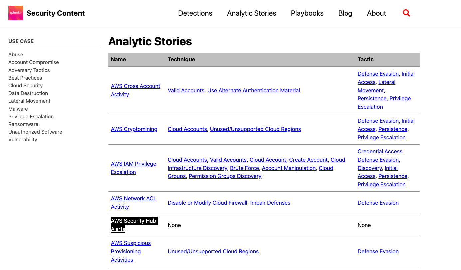Open AWS IAM Privilege Escalation story
461x270 pixels.
[133, 168]
